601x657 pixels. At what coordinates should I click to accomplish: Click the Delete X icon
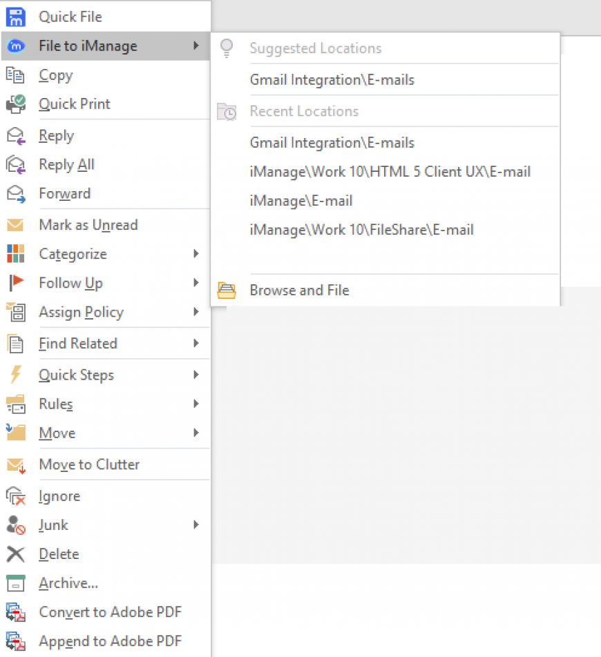point(16,554)
